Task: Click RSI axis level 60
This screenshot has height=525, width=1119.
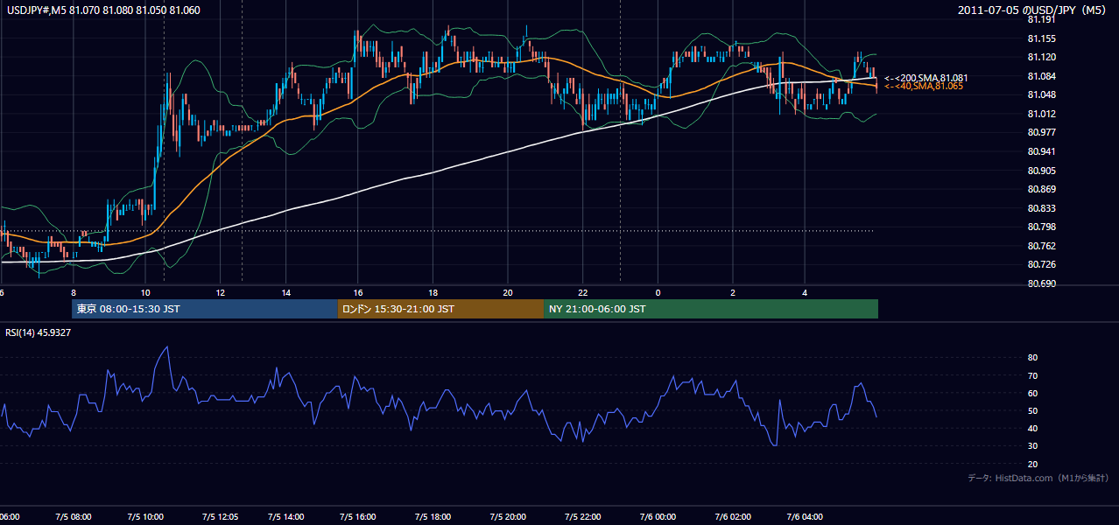Action: pyautogui.click(x=1033, y=393)
